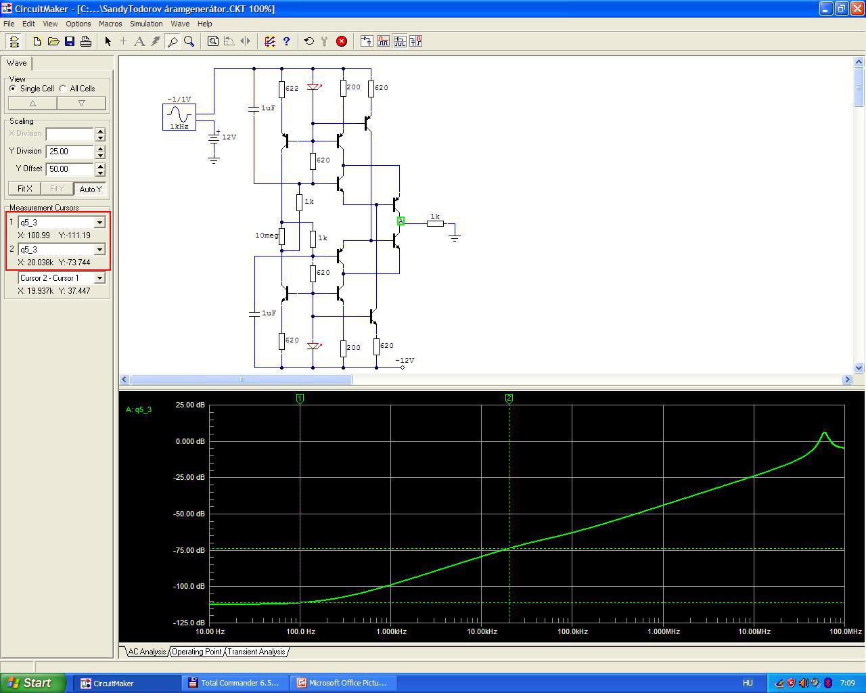Open the cursor 1 signal dropdown
Screen dimensions: 866x693
[99, 223]
